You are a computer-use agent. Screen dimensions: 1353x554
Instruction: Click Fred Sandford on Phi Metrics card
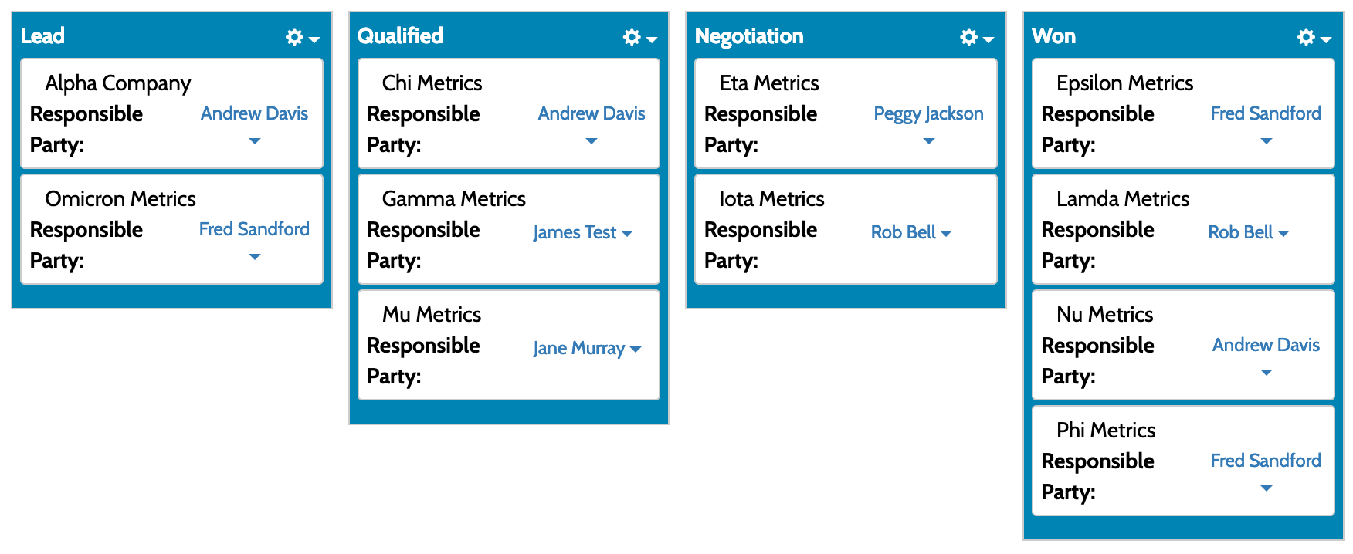(x=1266, y=461)
